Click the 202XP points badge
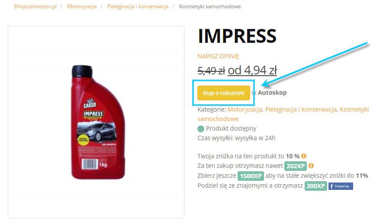This screenshot has width=383, height=221. pyautogui.click(x=295, y=166)
